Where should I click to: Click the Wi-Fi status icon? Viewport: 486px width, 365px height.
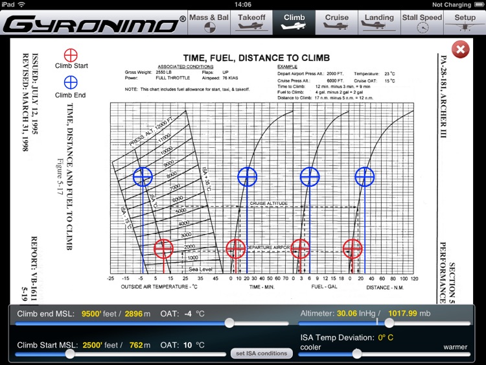pos(21,5)
